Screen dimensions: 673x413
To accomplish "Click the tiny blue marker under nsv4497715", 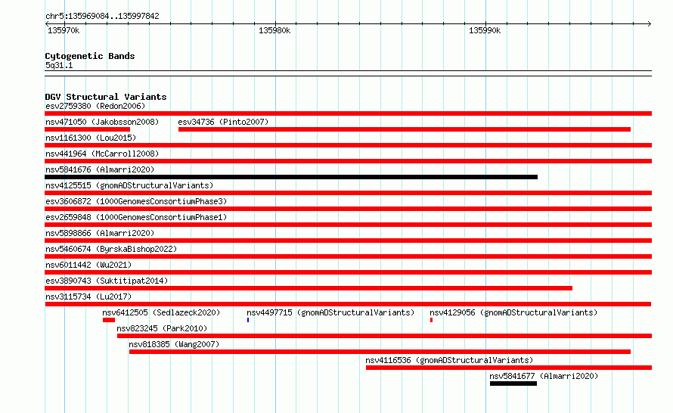I will 248,320.
